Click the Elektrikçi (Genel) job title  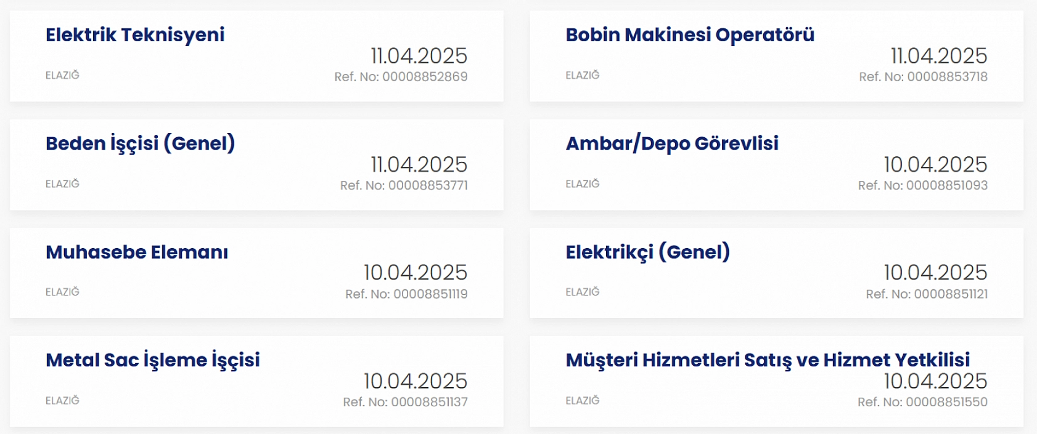[x=648, y=252]
